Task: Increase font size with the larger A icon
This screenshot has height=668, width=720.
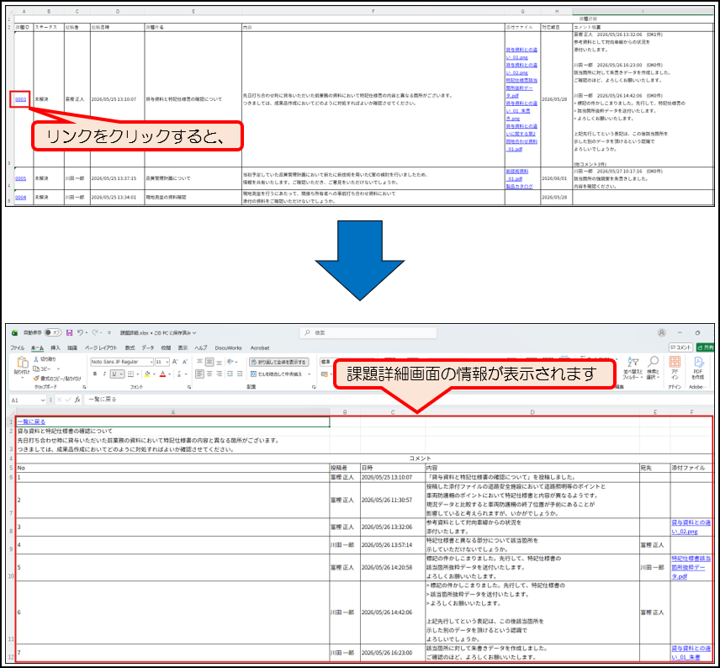Action: point(175,362)
